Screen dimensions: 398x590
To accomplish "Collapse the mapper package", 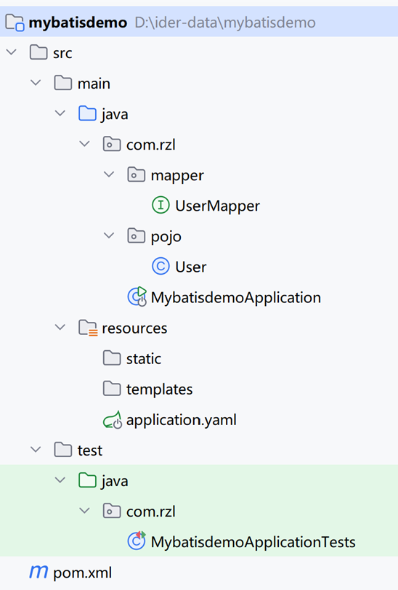I will pyautogui.click(x=109, y=174).
